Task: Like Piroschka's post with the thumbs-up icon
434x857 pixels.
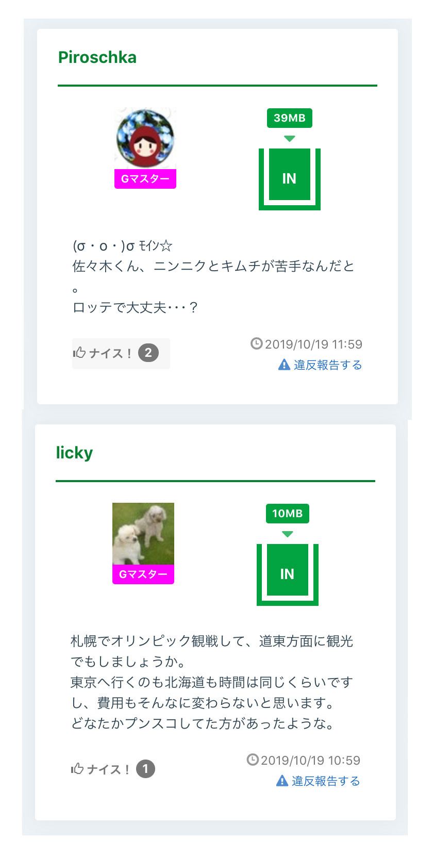Action: 79,353
